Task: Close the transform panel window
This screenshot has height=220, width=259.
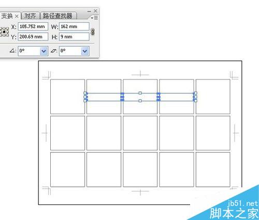Action: pos(95,11)
